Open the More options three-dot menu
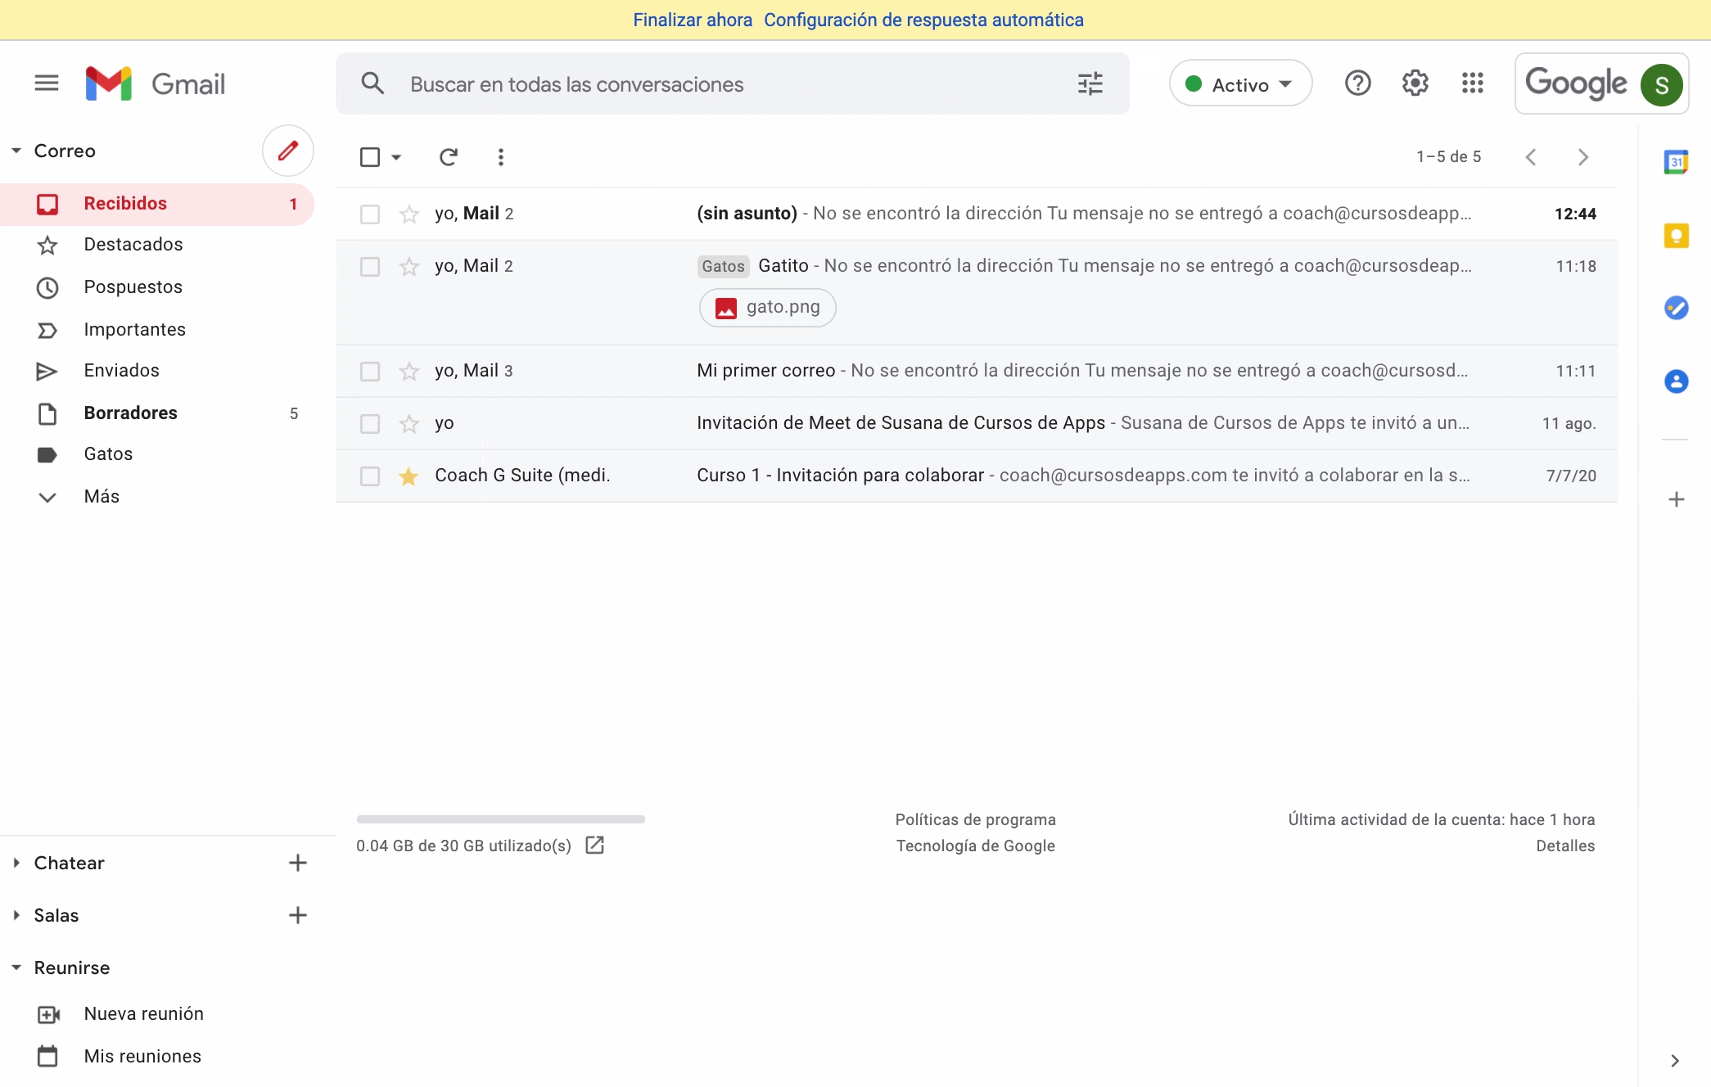Screen dimensions: 1711x1087 pos(501,157)
